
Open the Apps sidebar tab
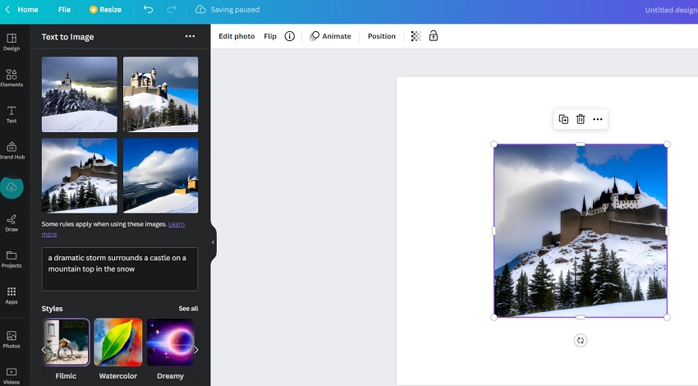[11, 296]
